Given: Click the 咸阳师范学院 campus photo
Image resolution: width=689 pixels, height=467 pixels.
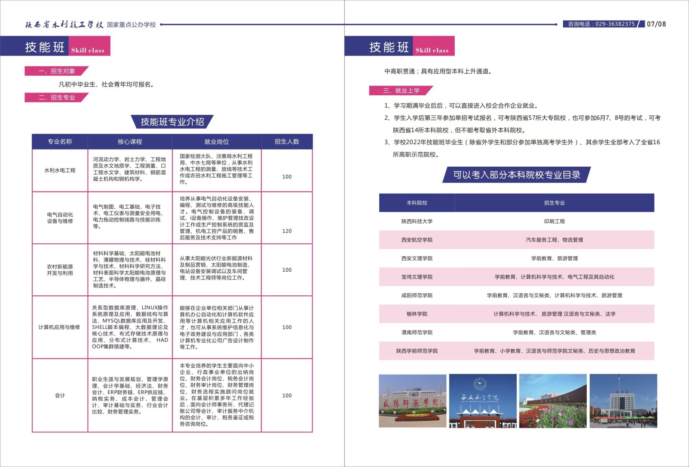Looking at the screenshot, I should click(413, 401).
